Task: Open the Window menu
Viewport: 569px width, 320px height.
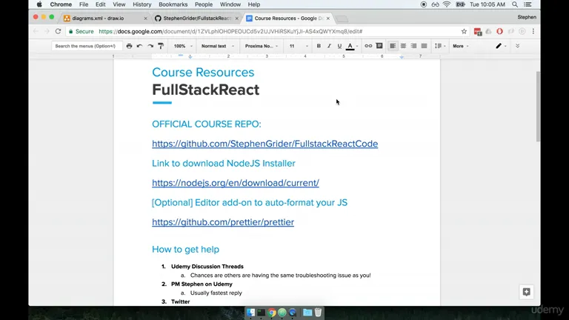Action: (x=230, y=4)
